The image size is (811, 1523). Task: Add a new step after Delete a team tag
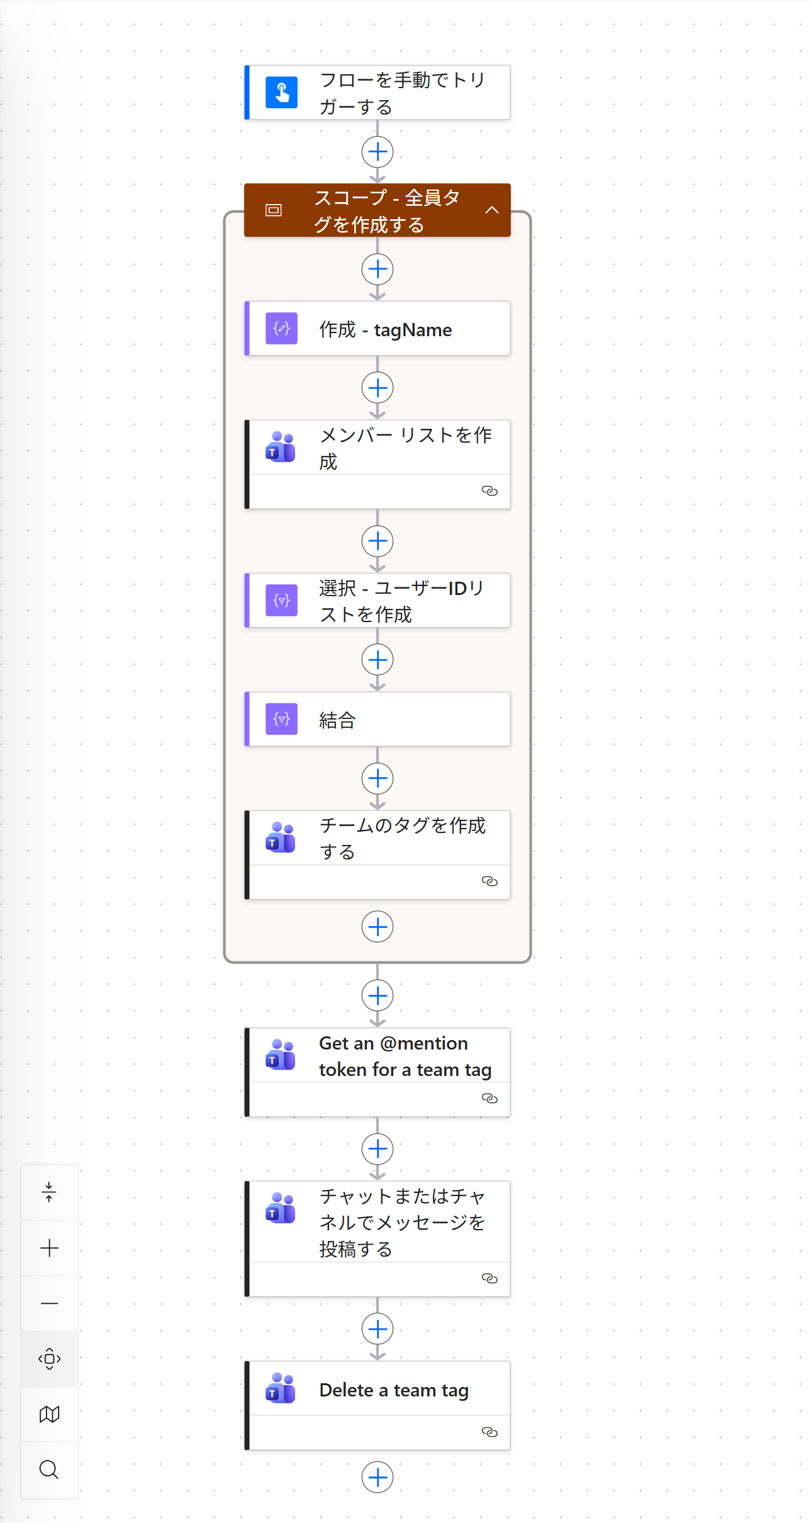pyautogui.click(x=378, y=1477)
